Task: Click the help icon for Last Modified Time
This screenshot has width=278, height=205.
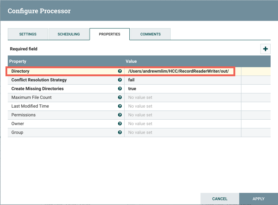Action: [120, 106]
